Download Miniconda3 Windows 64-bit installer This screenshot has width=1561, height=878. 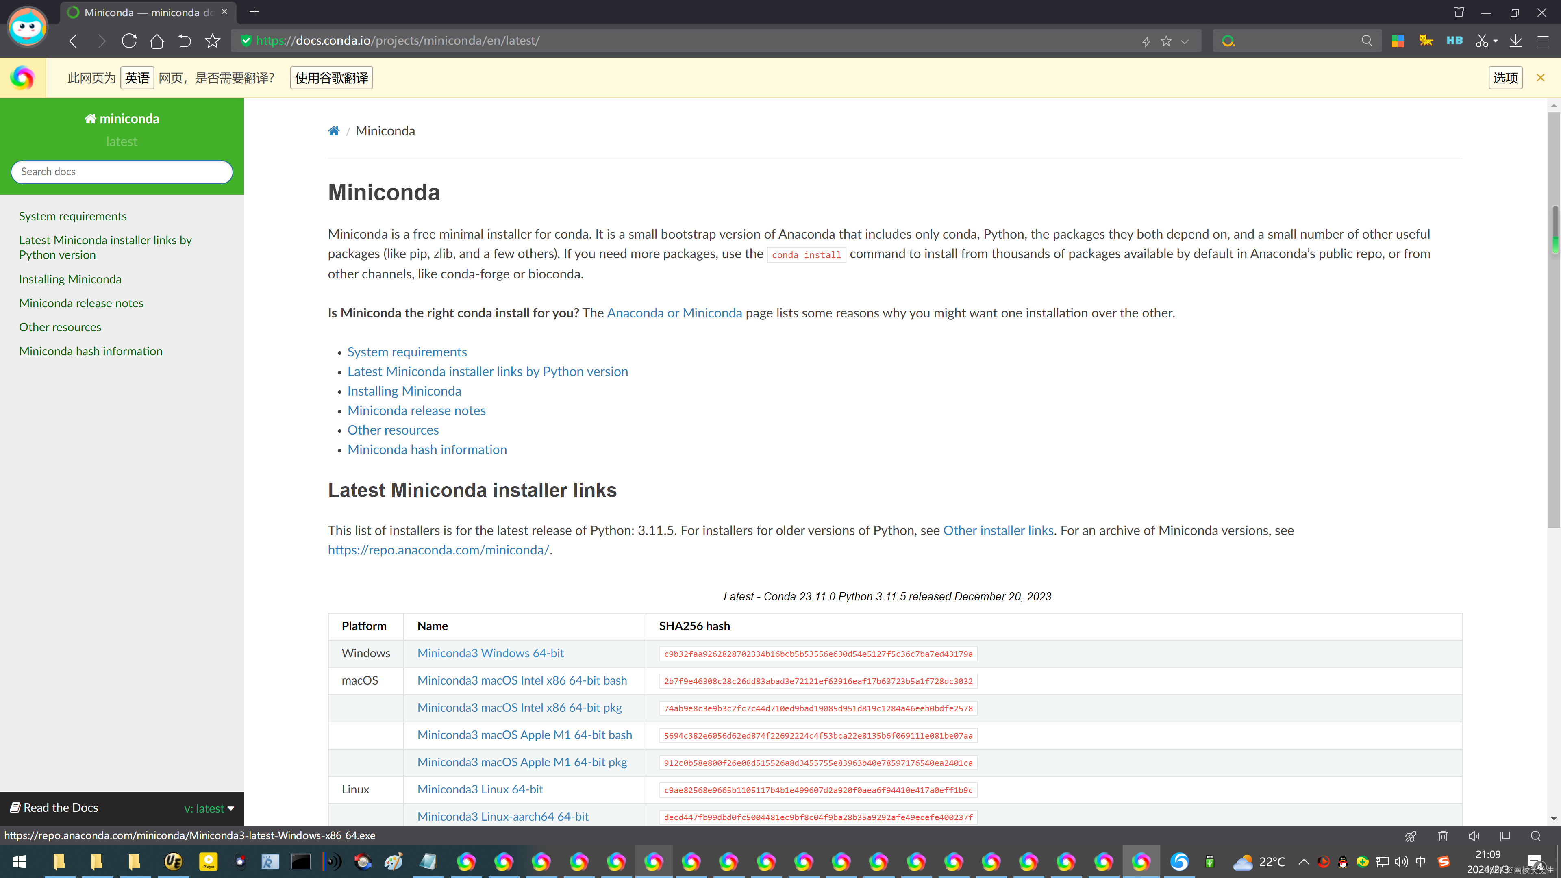490,653
